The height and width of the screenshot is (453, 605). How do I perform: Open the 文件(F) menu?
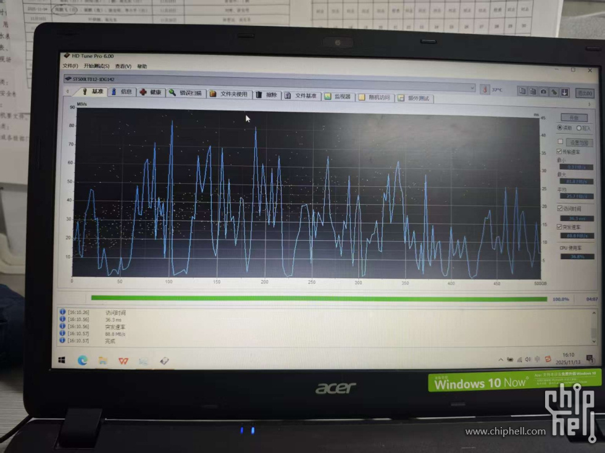tap(70, 66)
